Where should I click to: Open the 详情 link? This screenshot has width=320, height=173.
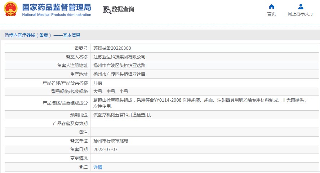click(x=98, y=167)
